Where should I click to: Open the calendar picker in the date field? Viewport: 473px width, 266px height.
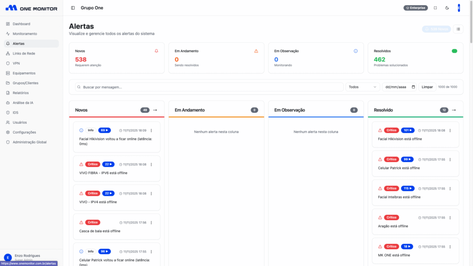[x=413, y=87]
